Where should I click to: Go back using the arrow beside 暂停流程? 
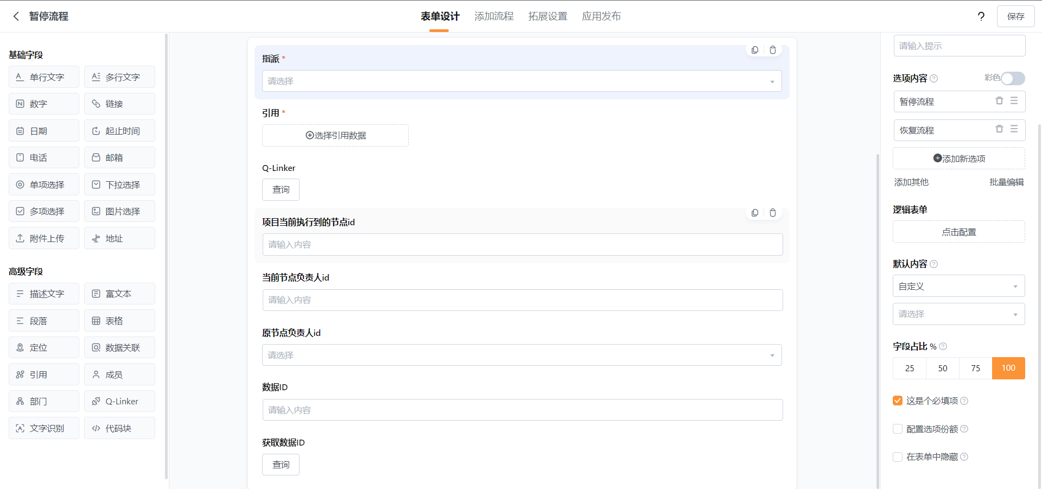[16, 16]
